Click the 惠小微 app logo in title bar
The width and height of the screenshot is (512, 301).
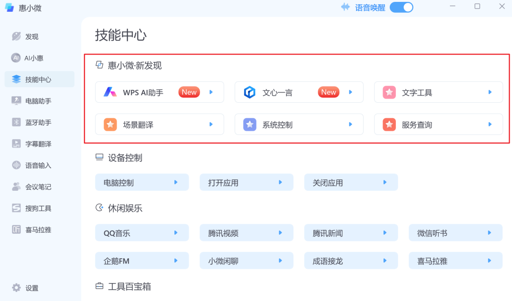(x=9, y=8)
